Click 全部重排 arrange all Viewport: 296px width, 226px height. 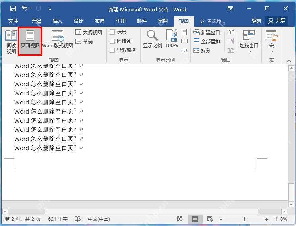click(207, 41)
